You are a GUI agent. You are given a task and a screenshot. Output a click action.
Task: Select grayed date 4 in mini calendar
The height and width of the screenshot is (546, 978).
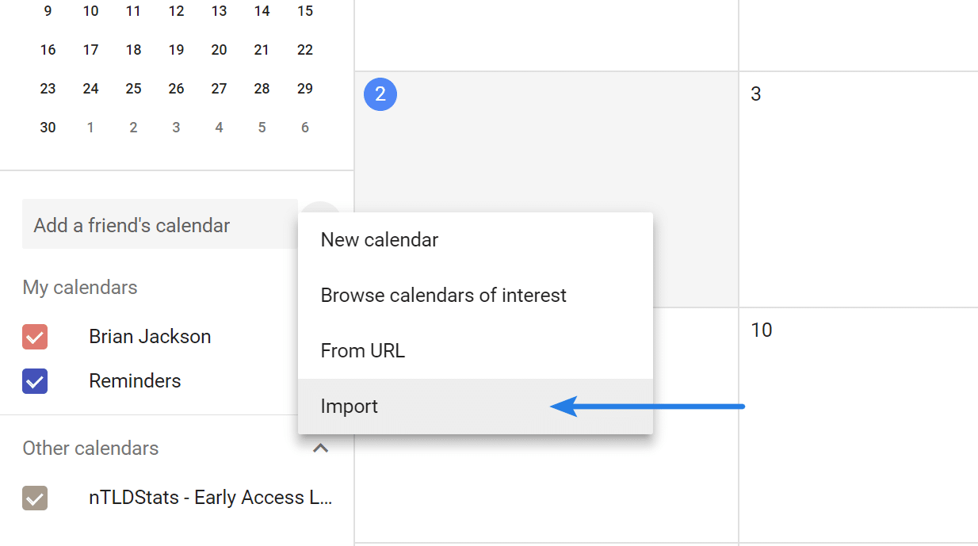(x=219, y=127)
